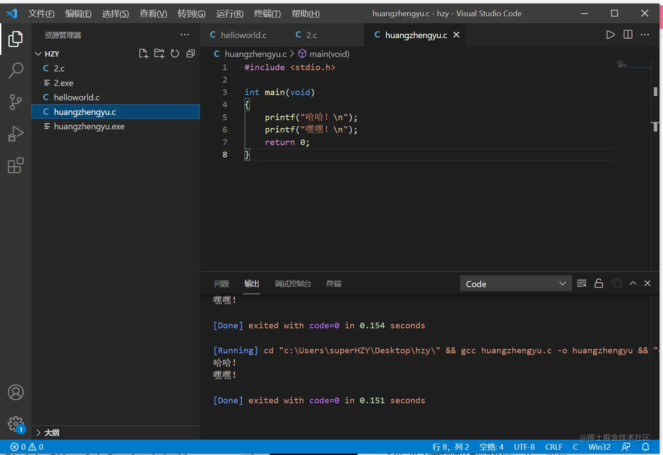Create a new file in HZY folder
The image size is (663, 455).
143,54
